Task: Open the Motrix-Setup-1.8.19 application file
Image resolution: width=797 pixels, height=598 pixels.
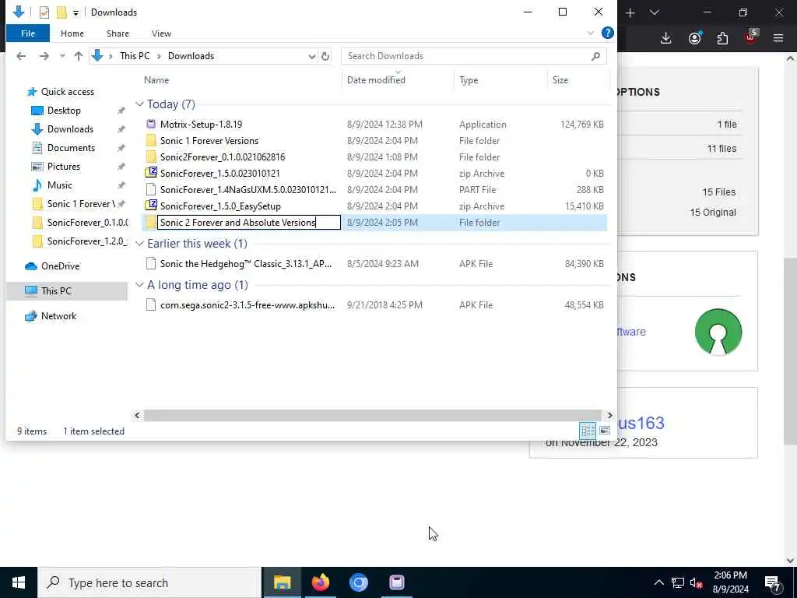Action: pyautogui.click(x=202, y=124)
